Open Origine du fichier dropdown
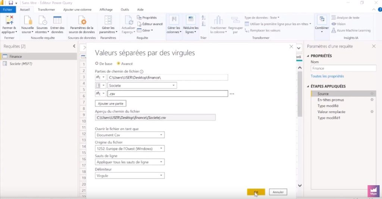This screenshot has height=199, width=382. pos(129,149)
